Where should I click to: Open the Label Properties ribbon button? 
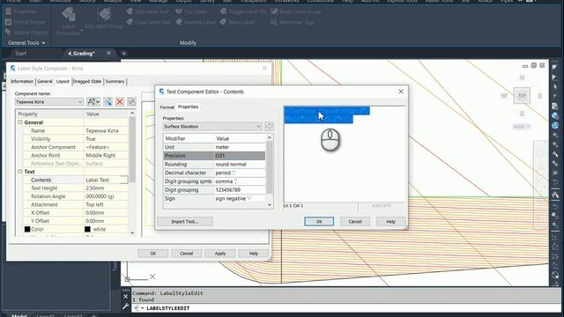tap(69, 21)
